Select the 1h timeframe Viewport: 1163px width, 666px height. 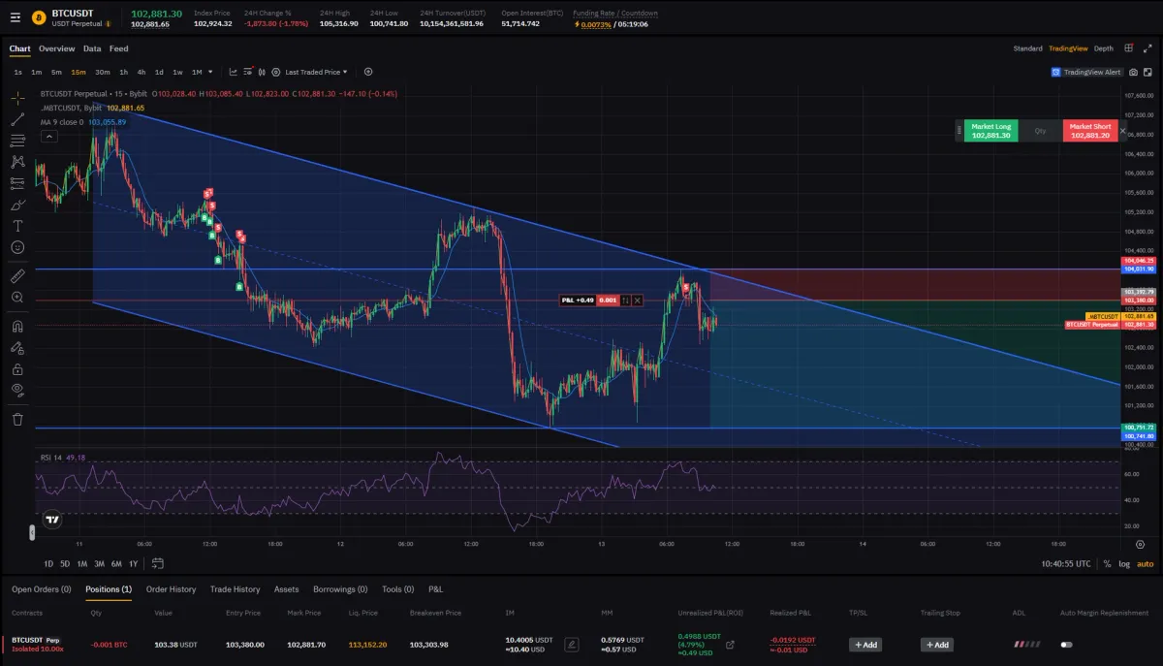(x=123, y=72)
